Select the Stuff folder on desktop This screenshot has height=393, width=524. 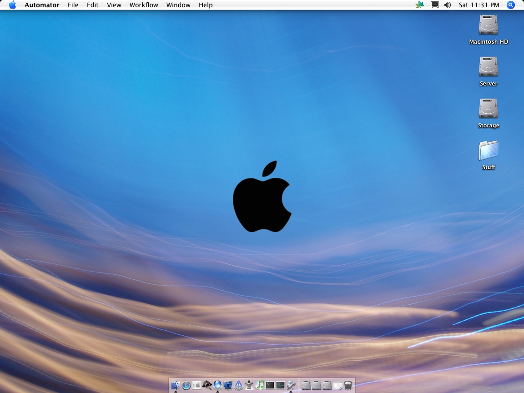488,151
